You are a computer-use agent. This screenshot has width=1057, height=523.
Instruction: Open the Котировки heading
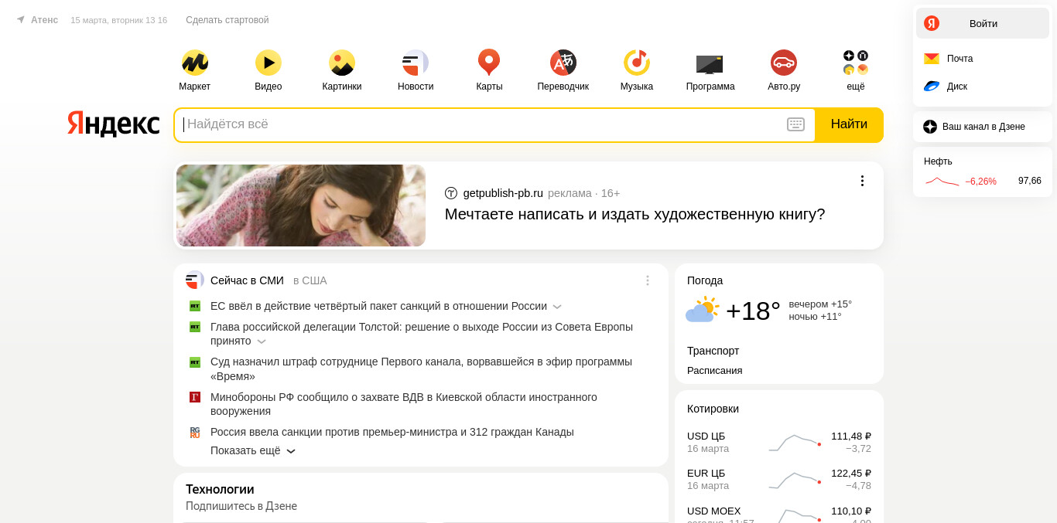click(x=713, y=409)
